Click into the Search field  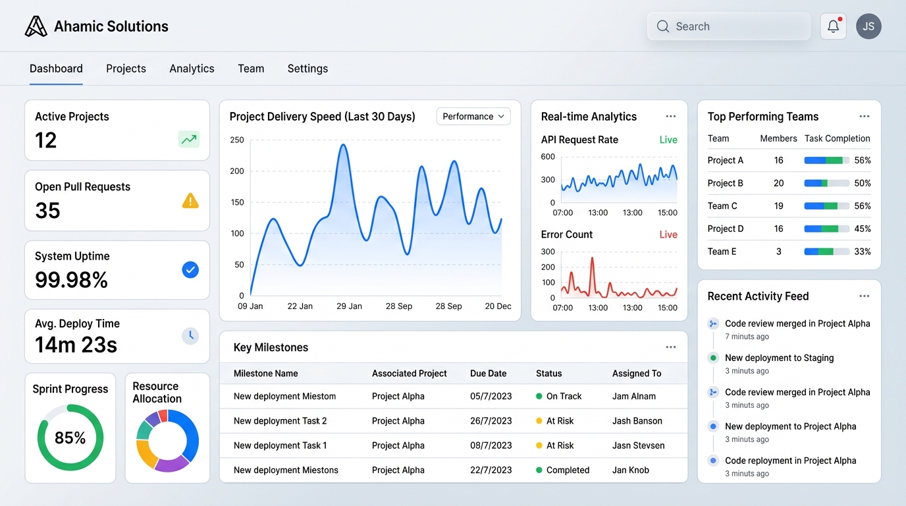(729, 26)
